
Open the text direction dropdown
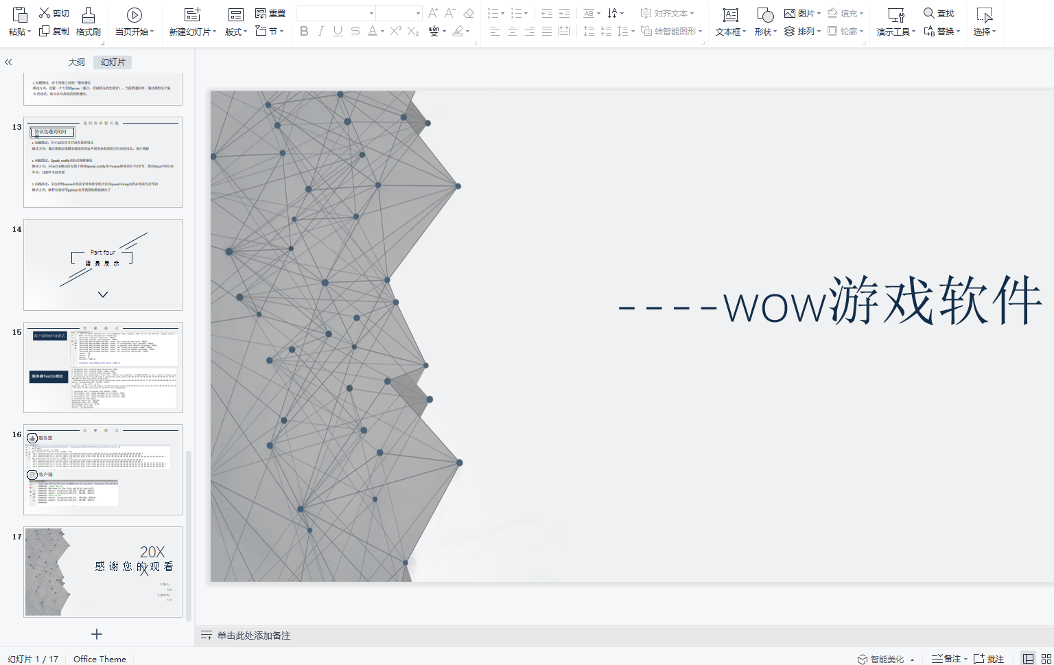[622, 13]
